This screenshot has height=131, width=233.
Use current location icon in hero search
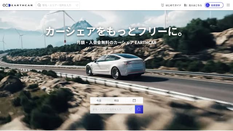click(131, 109)
